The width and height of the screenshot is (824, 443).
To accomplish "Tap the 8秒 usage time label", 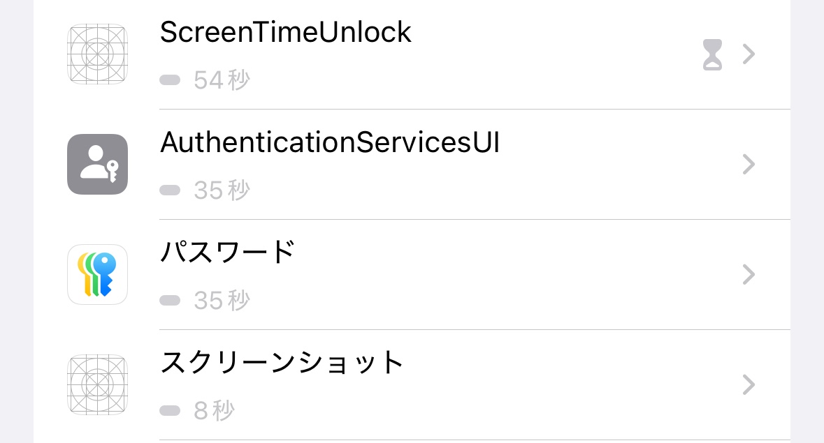I will (214, 411).
